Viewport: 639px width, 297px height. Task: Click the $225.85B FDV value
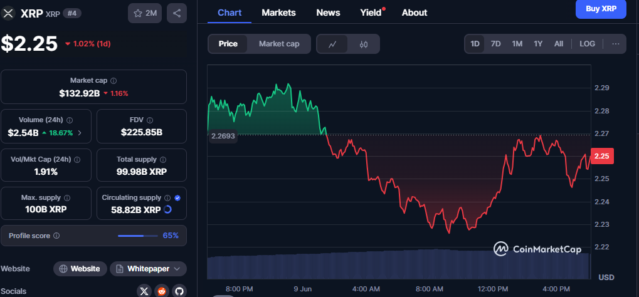pos(142,132)
